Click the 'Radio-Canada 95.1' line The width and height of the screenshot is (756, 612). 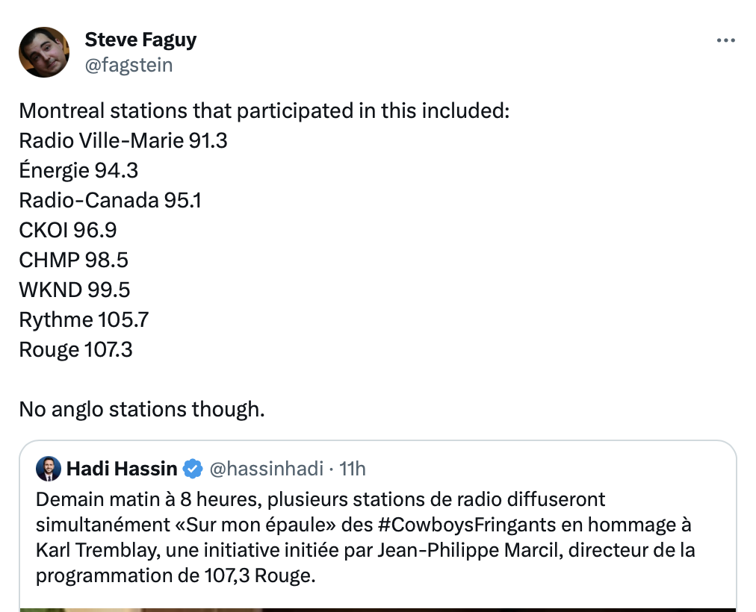110,200
